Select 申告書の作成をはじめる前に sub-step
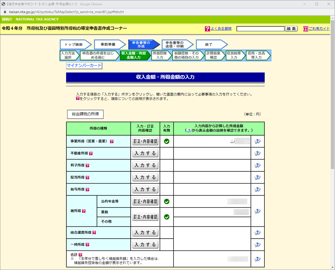This screenshot has height=270, width=335. coord(100,55)
